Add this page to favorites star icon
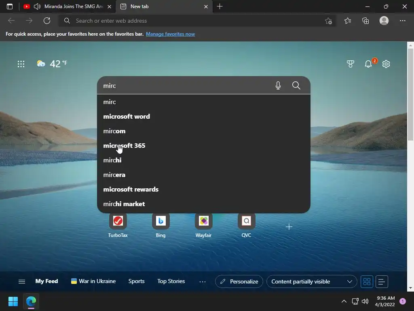 point(328,21)
